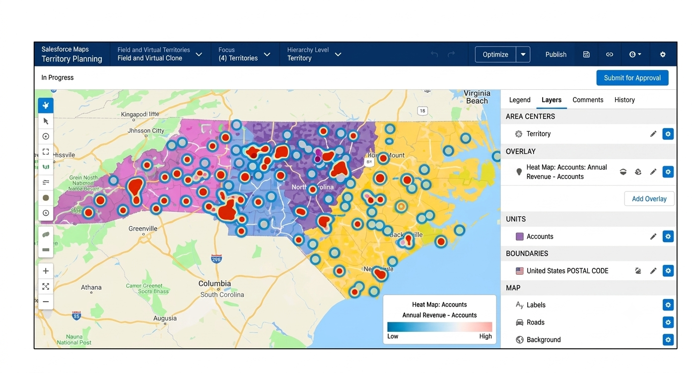This screenshot has width=692, height=373.
Task: Open the Comments tab
Action: [588, 100]
